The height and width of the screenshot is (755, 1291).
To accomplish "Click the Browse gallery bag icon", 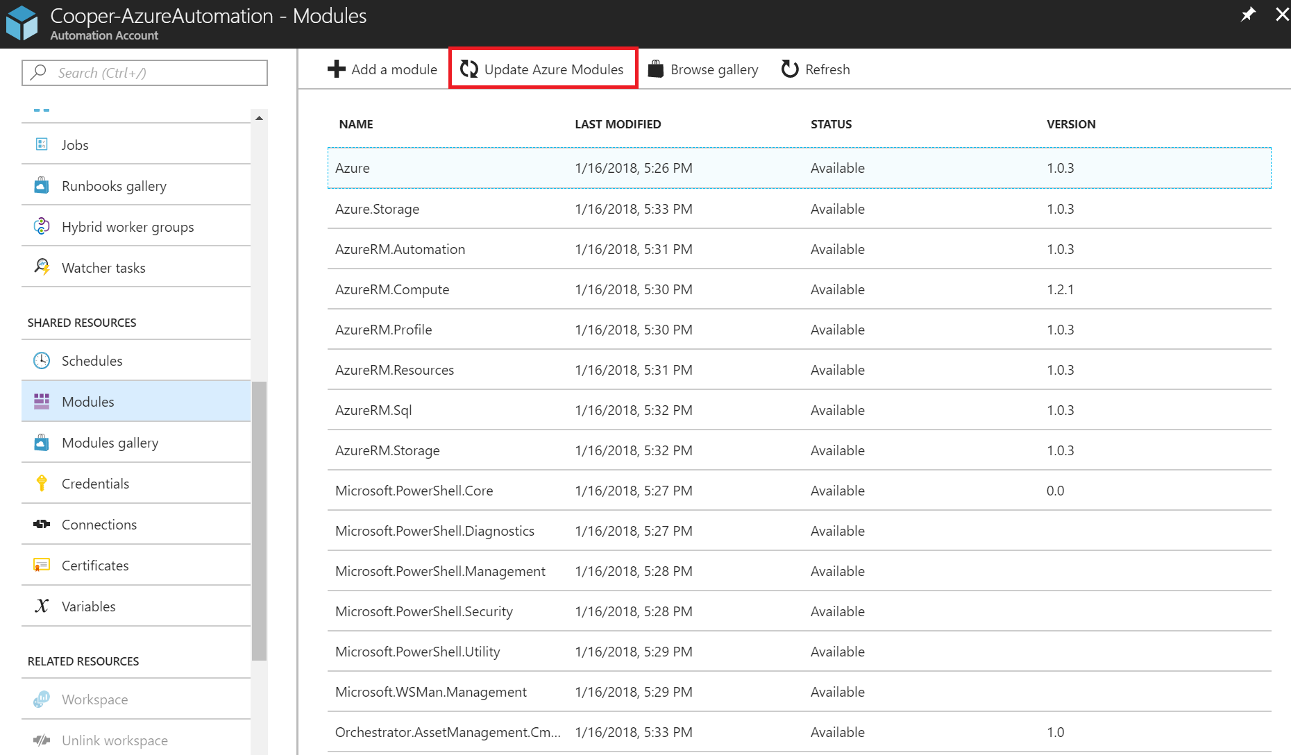I will click(x=656, y=69).
